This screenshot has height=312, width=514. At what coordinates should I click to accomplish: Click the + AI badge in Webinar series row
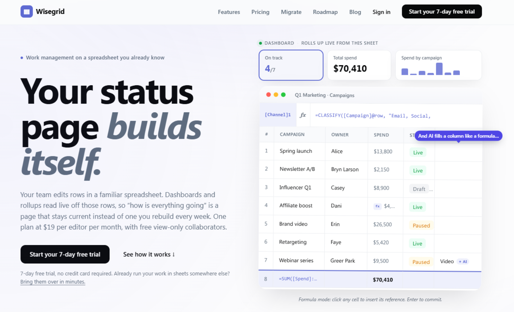[463, 262]
